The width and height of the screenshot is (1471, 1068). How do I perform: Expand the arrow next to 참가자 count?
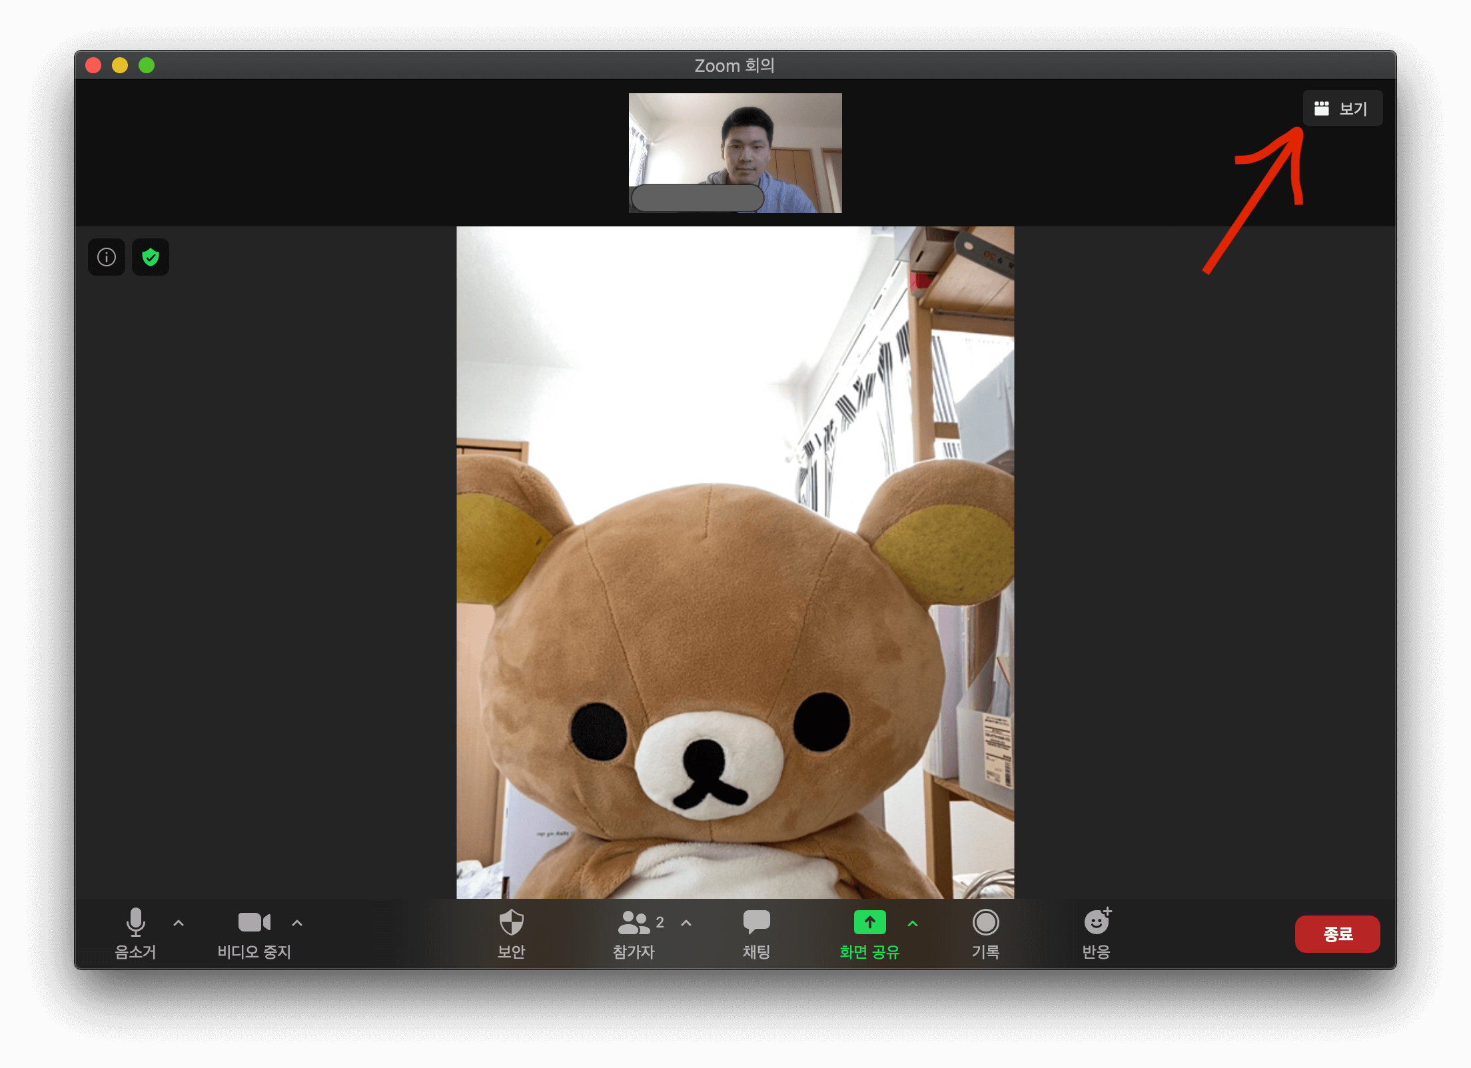686,923
